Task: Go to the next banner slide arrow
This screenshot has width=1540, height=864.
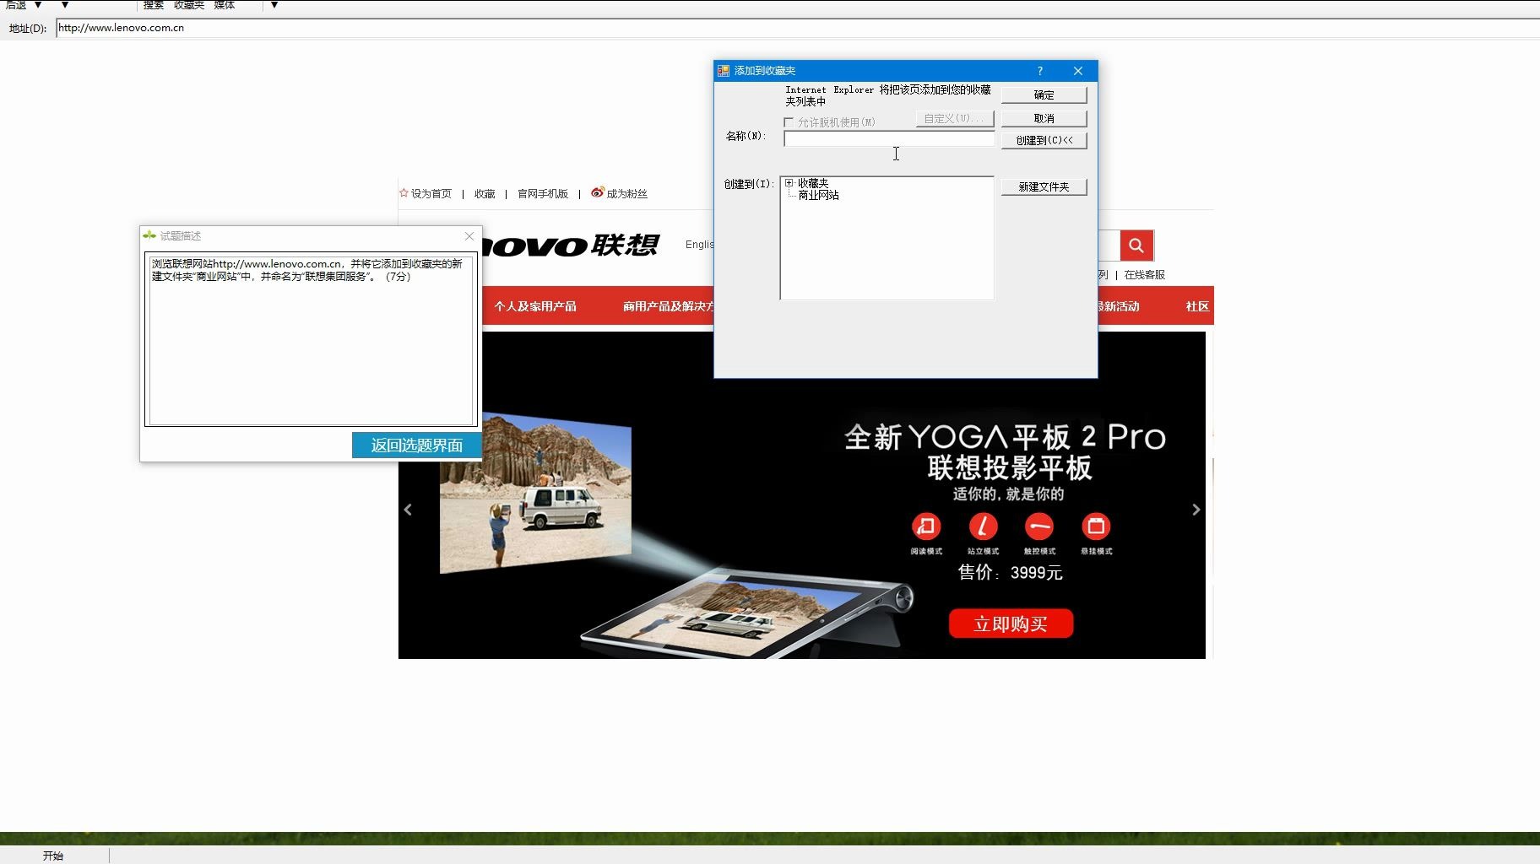Action: coord(1196,510)
